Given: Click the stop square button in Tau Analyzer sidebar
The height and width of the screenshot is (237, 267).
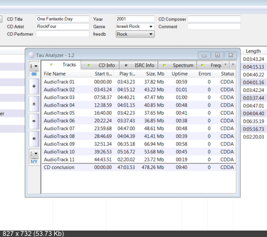Looking at the screenshot, I should (34, 138).
